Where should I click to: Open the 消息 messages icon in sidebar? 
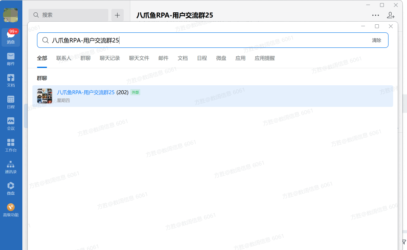(x=11, y=37)
